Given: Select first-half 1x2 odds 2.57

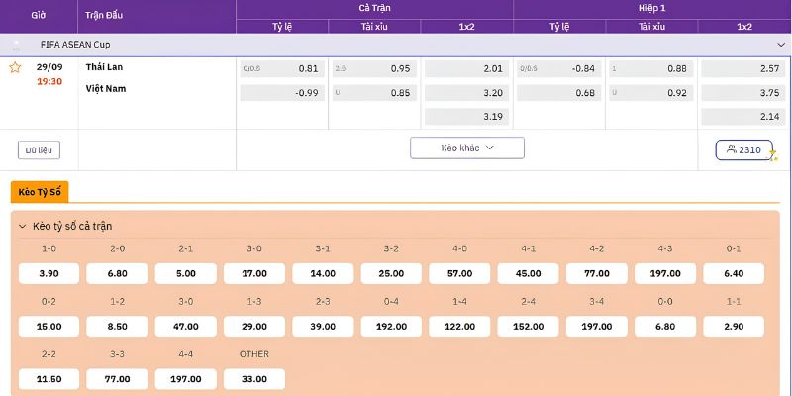Looking at the screenshot, I should (x=743, y=68).
